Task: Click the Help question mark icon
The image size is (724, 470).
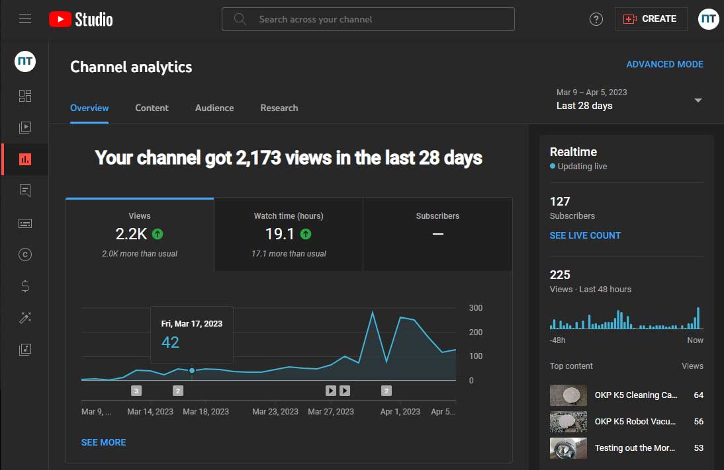Action: tap(596, 19)
